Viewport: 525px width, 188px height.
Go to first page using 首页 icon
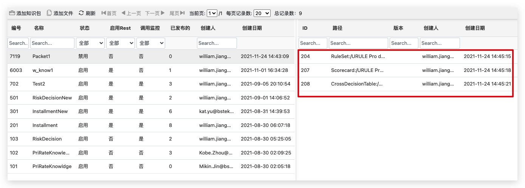104,13
